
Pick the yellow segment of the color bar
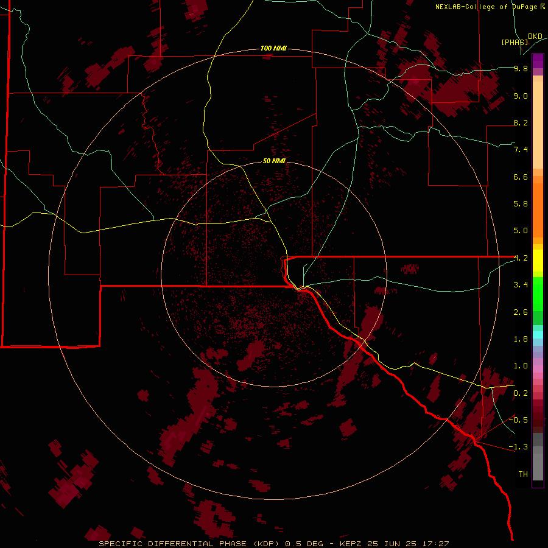coord(538,261)
